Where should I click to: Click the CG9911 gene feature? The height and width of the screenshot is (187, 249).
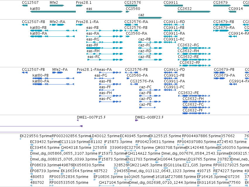(173, 6)
